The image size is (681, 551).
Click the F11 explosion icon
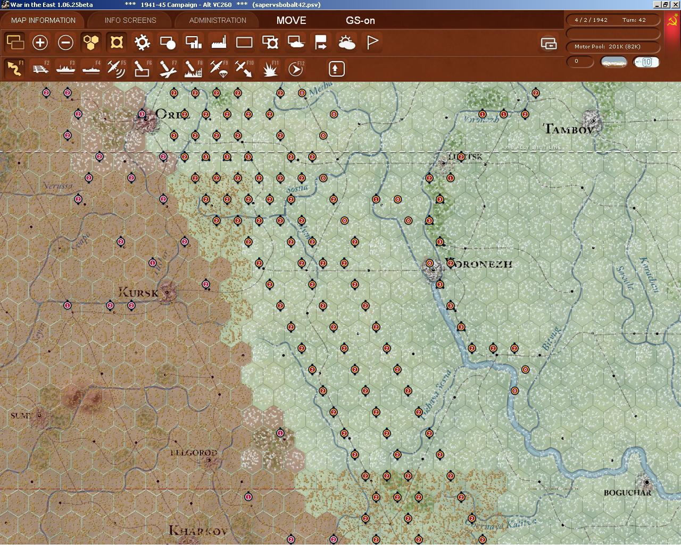pos(270,69)
